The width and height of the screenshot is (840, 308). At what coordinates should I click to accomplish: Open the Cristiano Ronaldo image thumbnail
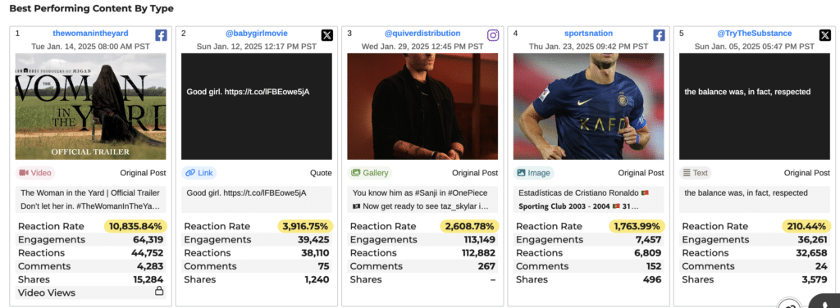coord(588,106)
